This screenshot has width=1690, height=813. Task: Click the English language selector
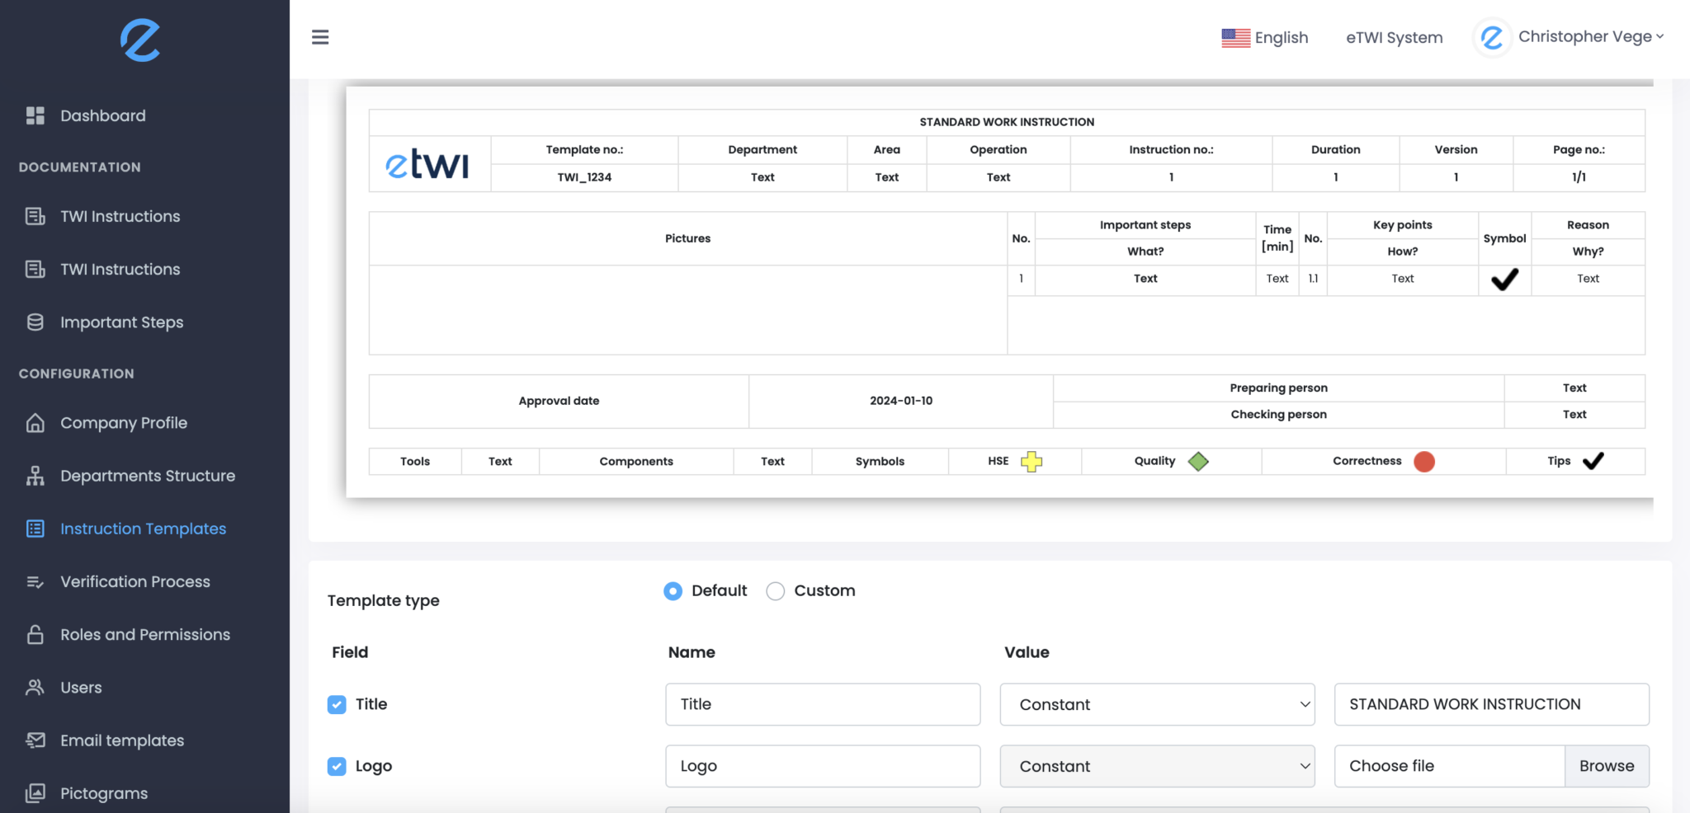pos(1265,38)
